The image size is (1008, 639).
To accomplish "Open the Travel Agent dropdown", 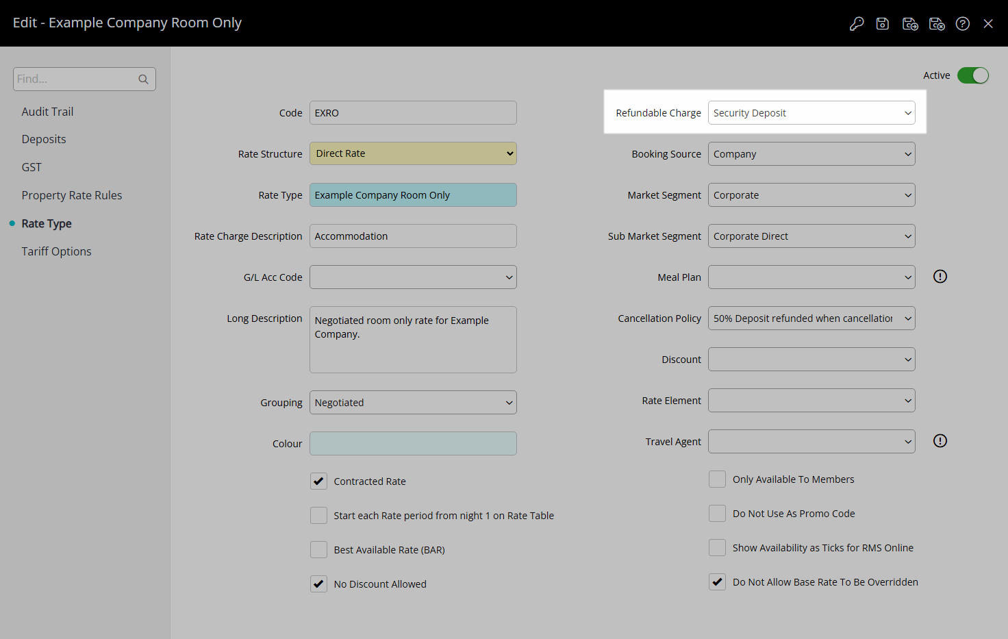I will pos(811,442).
